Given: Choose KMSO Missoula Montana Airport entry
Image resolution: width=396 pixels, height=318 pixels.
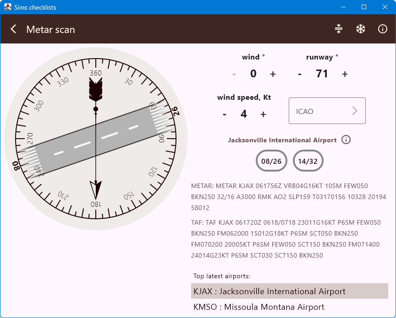Looking at the screenshot, I should click(x=289, y=307).
